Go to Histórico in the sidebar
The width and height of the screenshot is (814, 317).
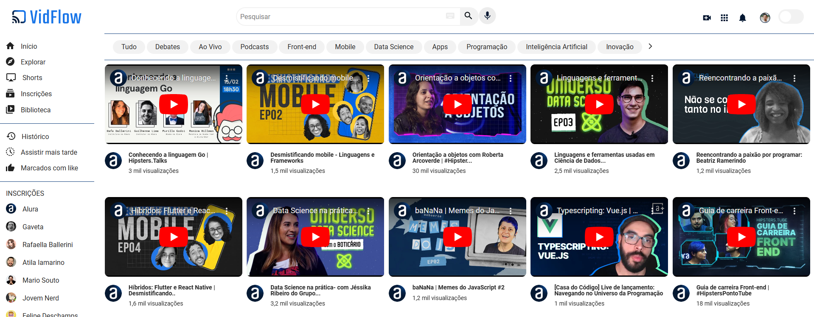[35, 136]
